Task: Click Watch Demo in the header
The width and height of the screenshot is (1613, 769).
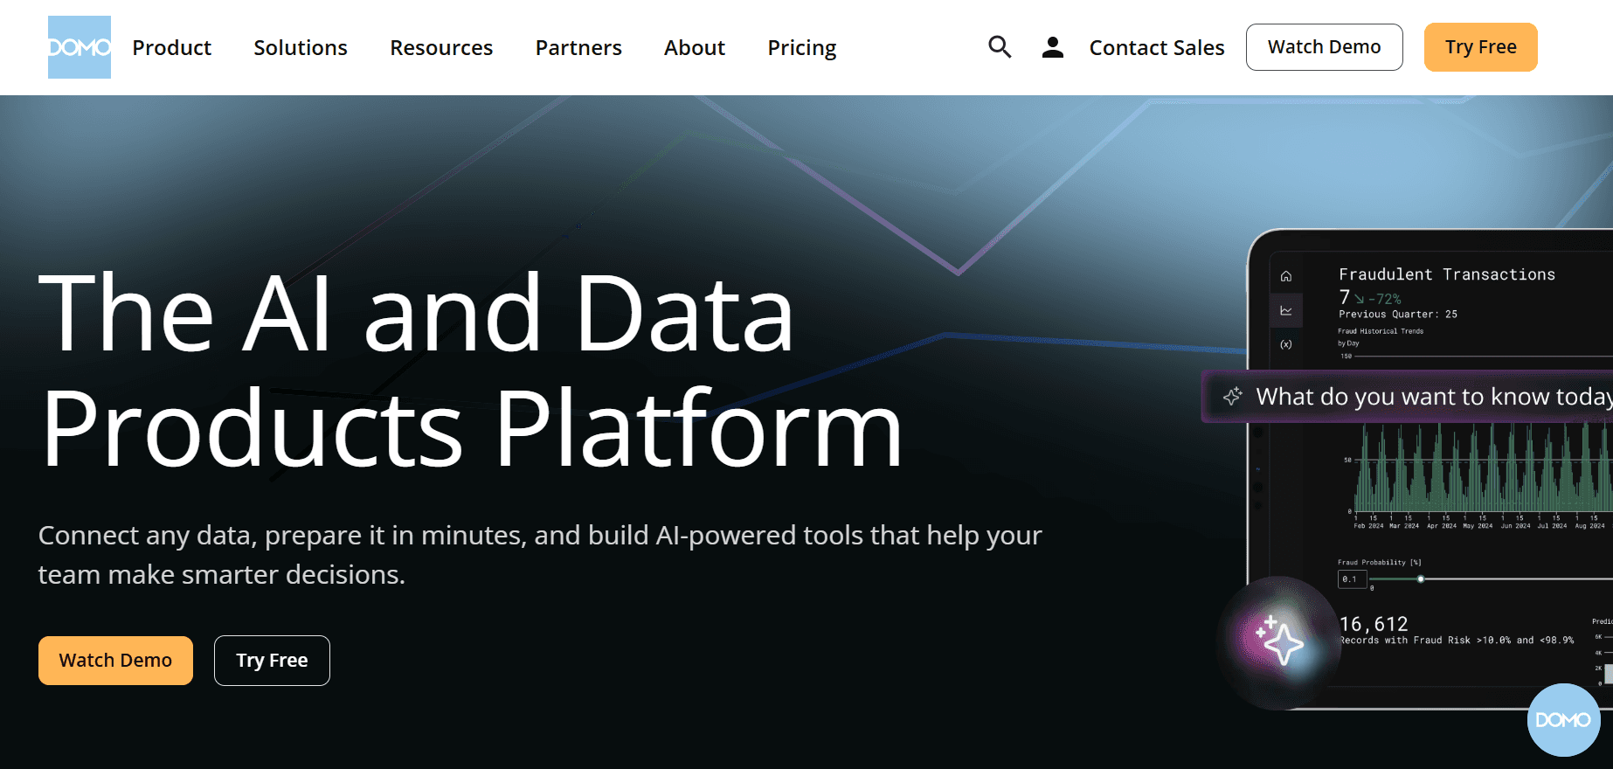Action: pos(1325,47)
